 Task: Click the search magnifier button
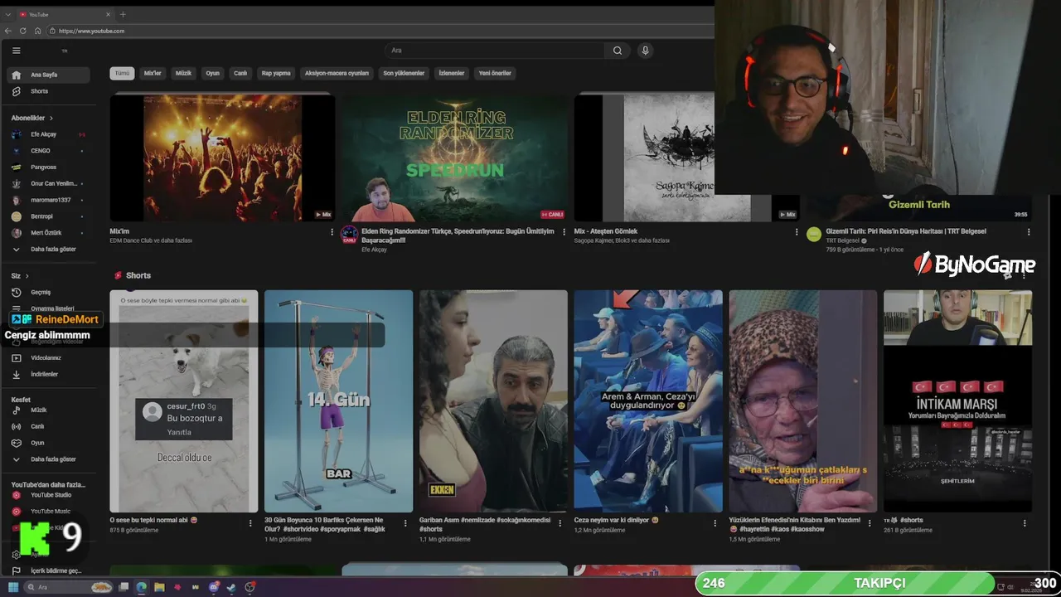[x=618, y=51]
